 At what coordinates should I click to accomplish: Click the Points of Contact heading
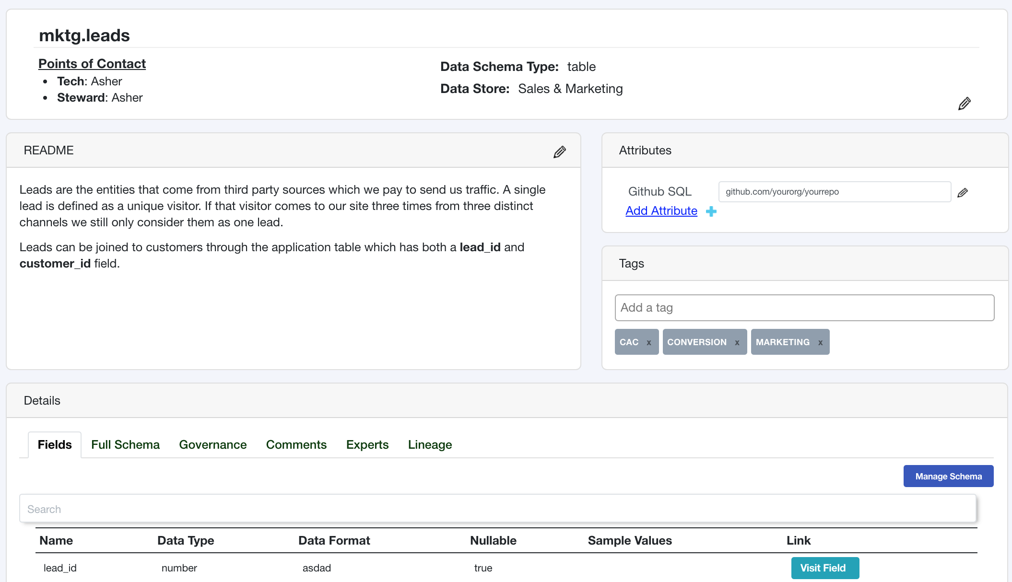92,64
